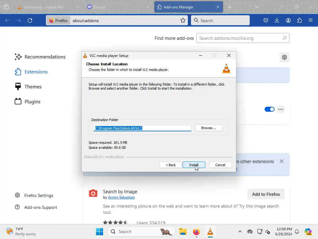Open the add-ons tools gear menu
The width and height of the screenshot is (318, 239).
tap(284, 57)
